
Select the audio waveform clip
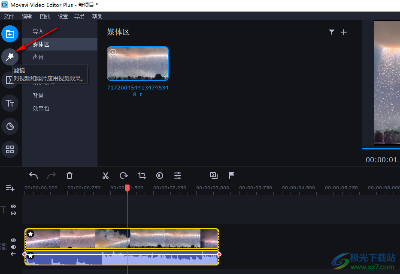[122, 258]
